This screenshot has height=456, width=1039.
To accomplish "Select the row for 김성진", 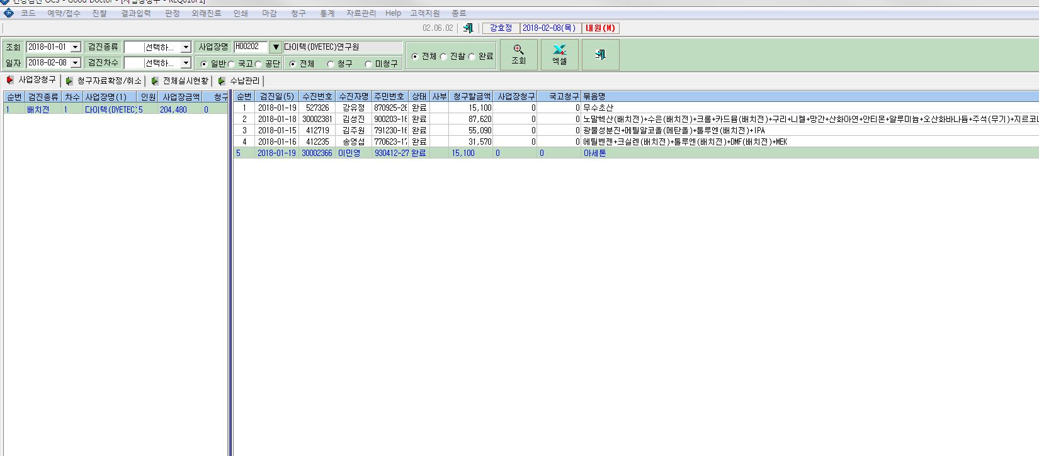I will [x=636, y=119].
